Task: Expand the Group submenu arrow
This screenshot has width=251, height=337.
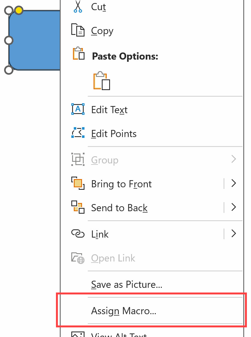Action: click(234, 159)
